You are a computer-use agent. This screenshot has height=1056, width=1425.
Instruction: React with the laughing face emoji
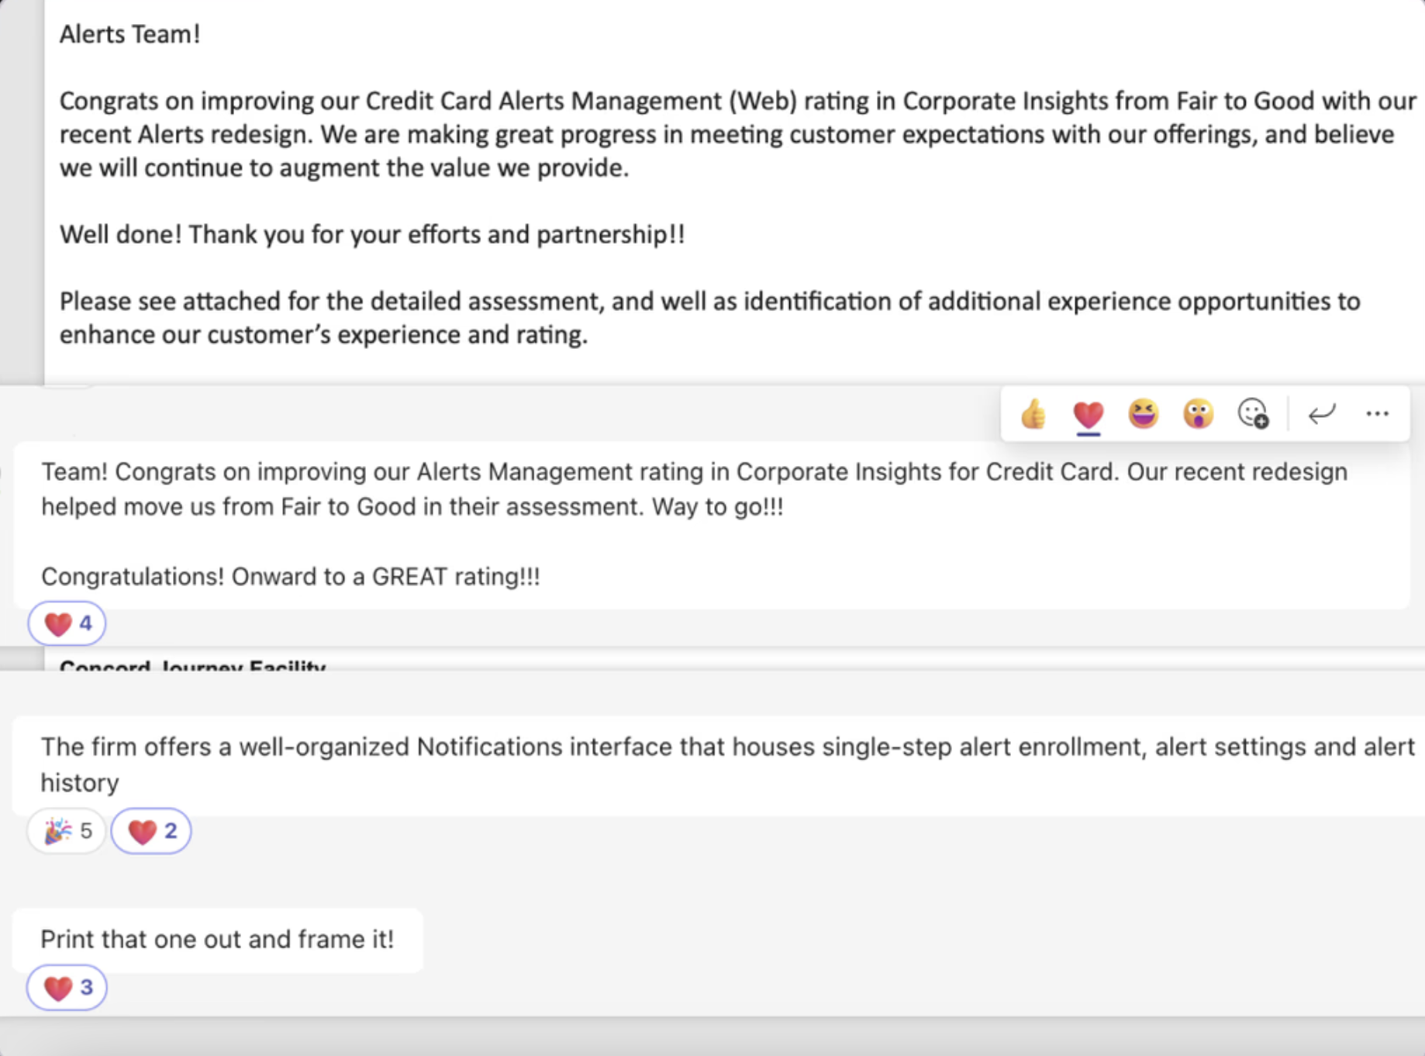[x=1144, y=414]
